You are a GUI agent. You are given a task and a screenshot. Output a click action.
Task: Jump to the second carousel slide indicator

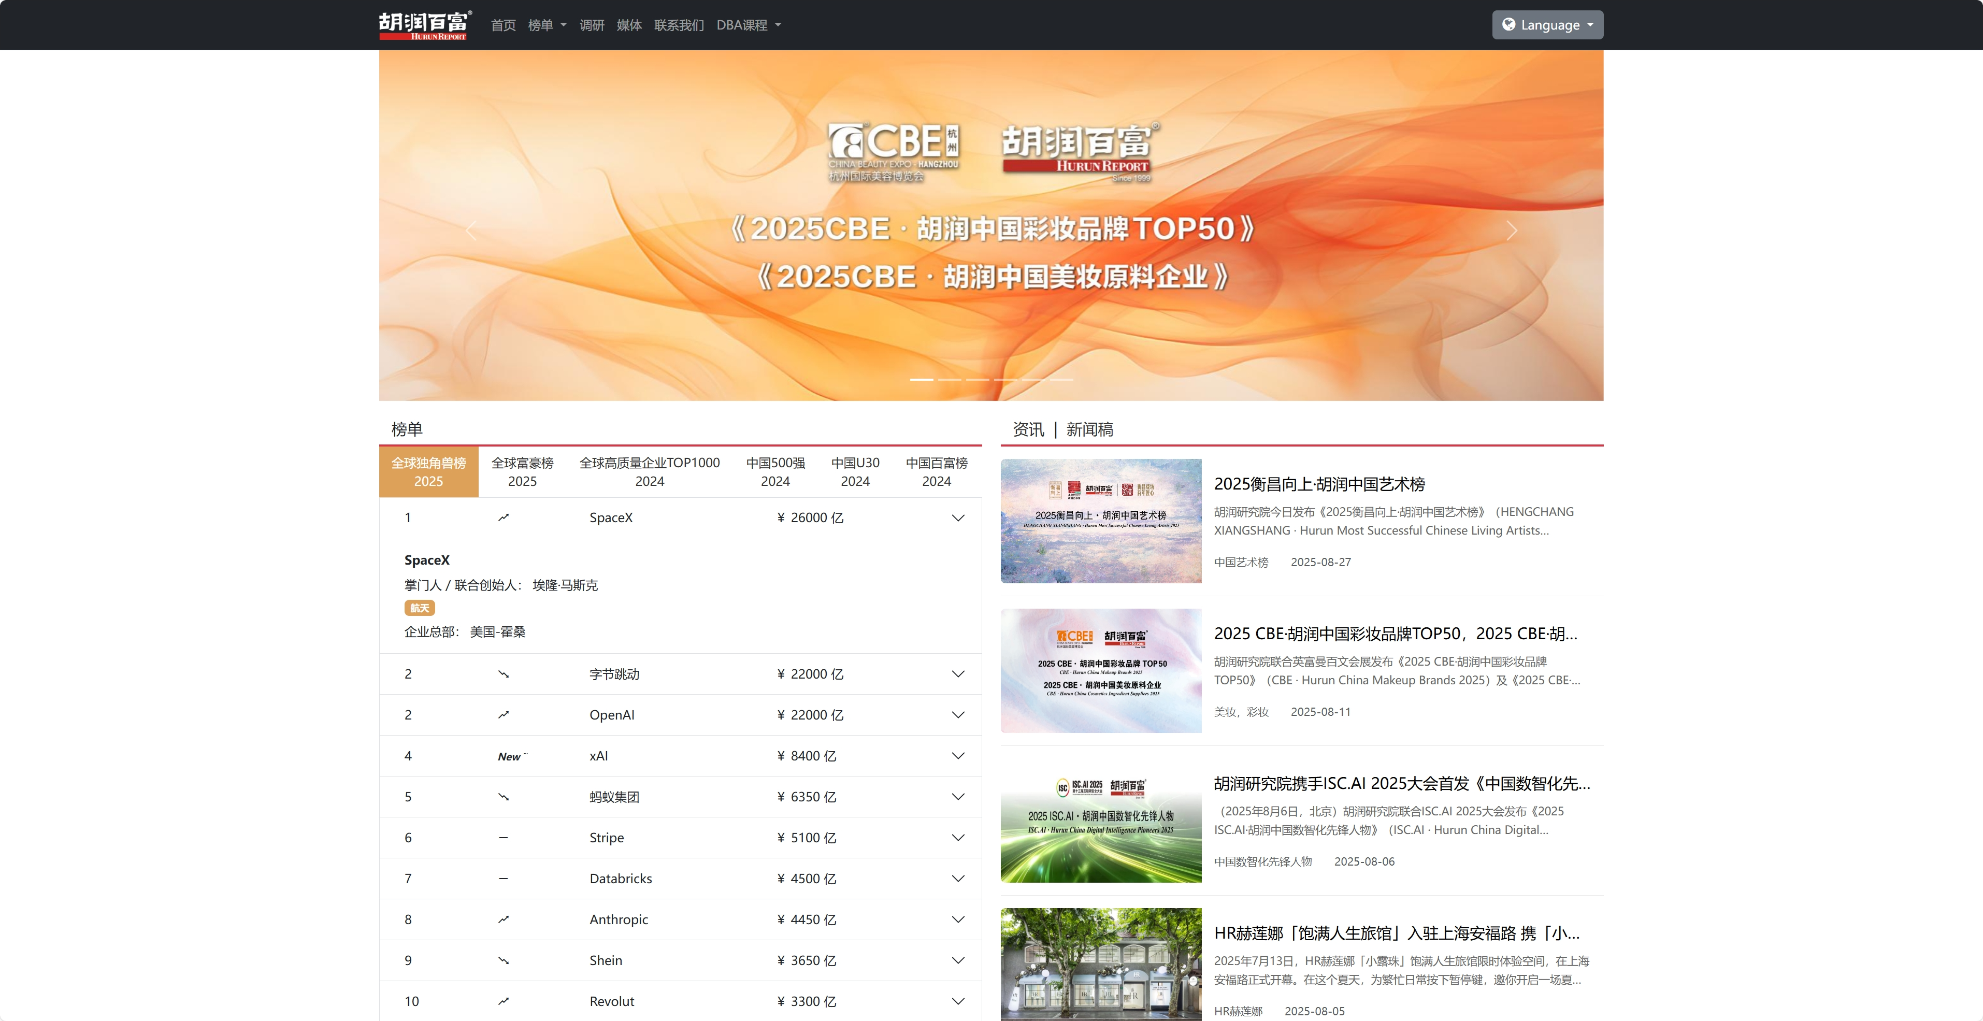point(949,380)
